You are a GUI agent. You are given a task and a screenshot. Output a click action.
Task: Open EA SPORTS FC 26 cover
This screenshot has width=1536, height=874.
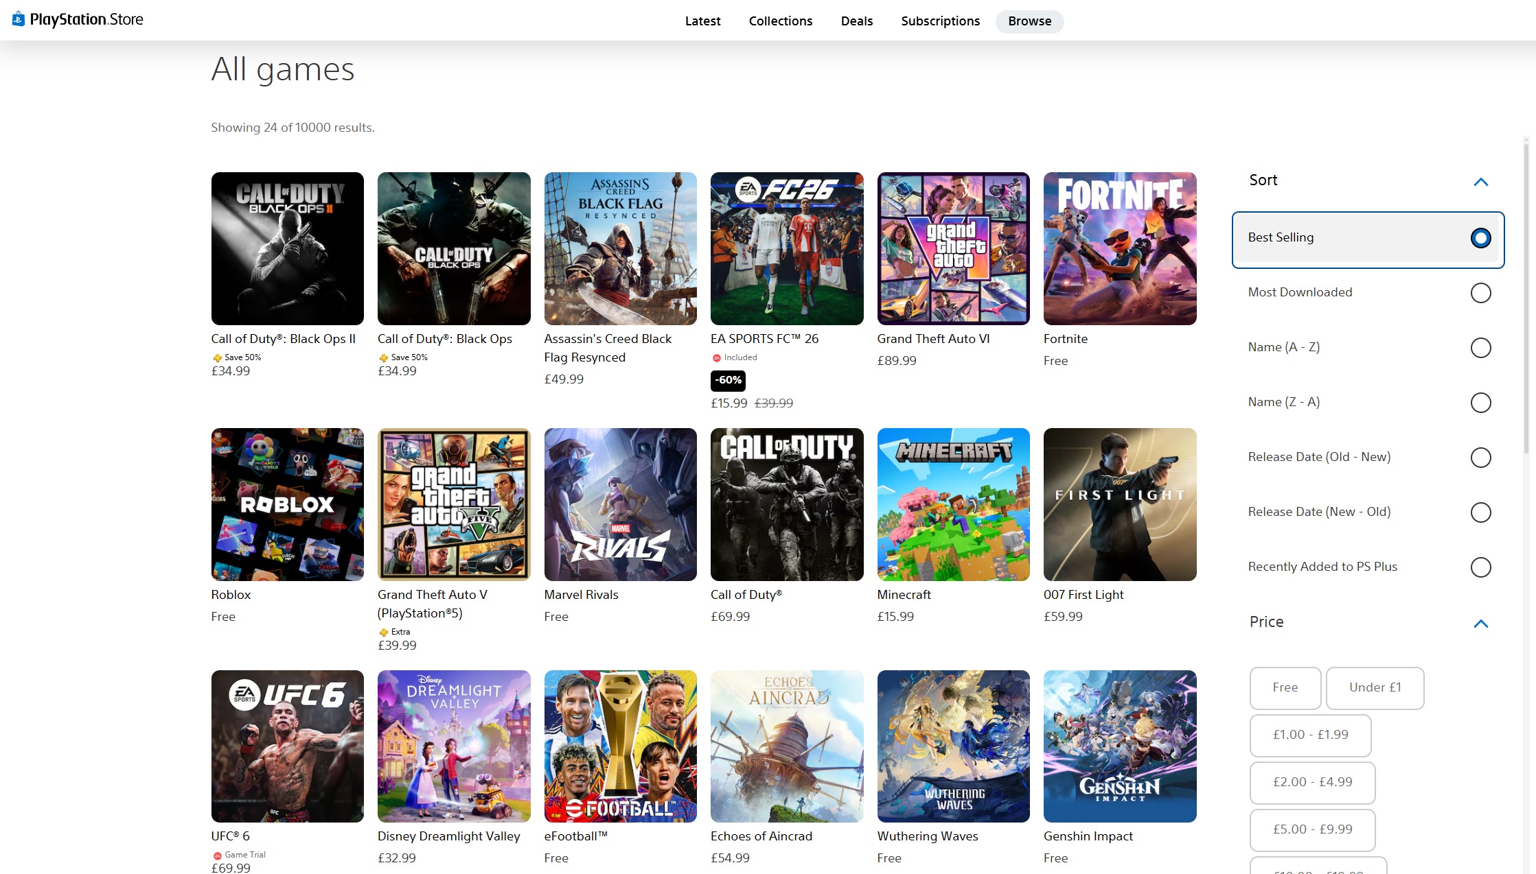pyautogui.click(x=787, y=248)
